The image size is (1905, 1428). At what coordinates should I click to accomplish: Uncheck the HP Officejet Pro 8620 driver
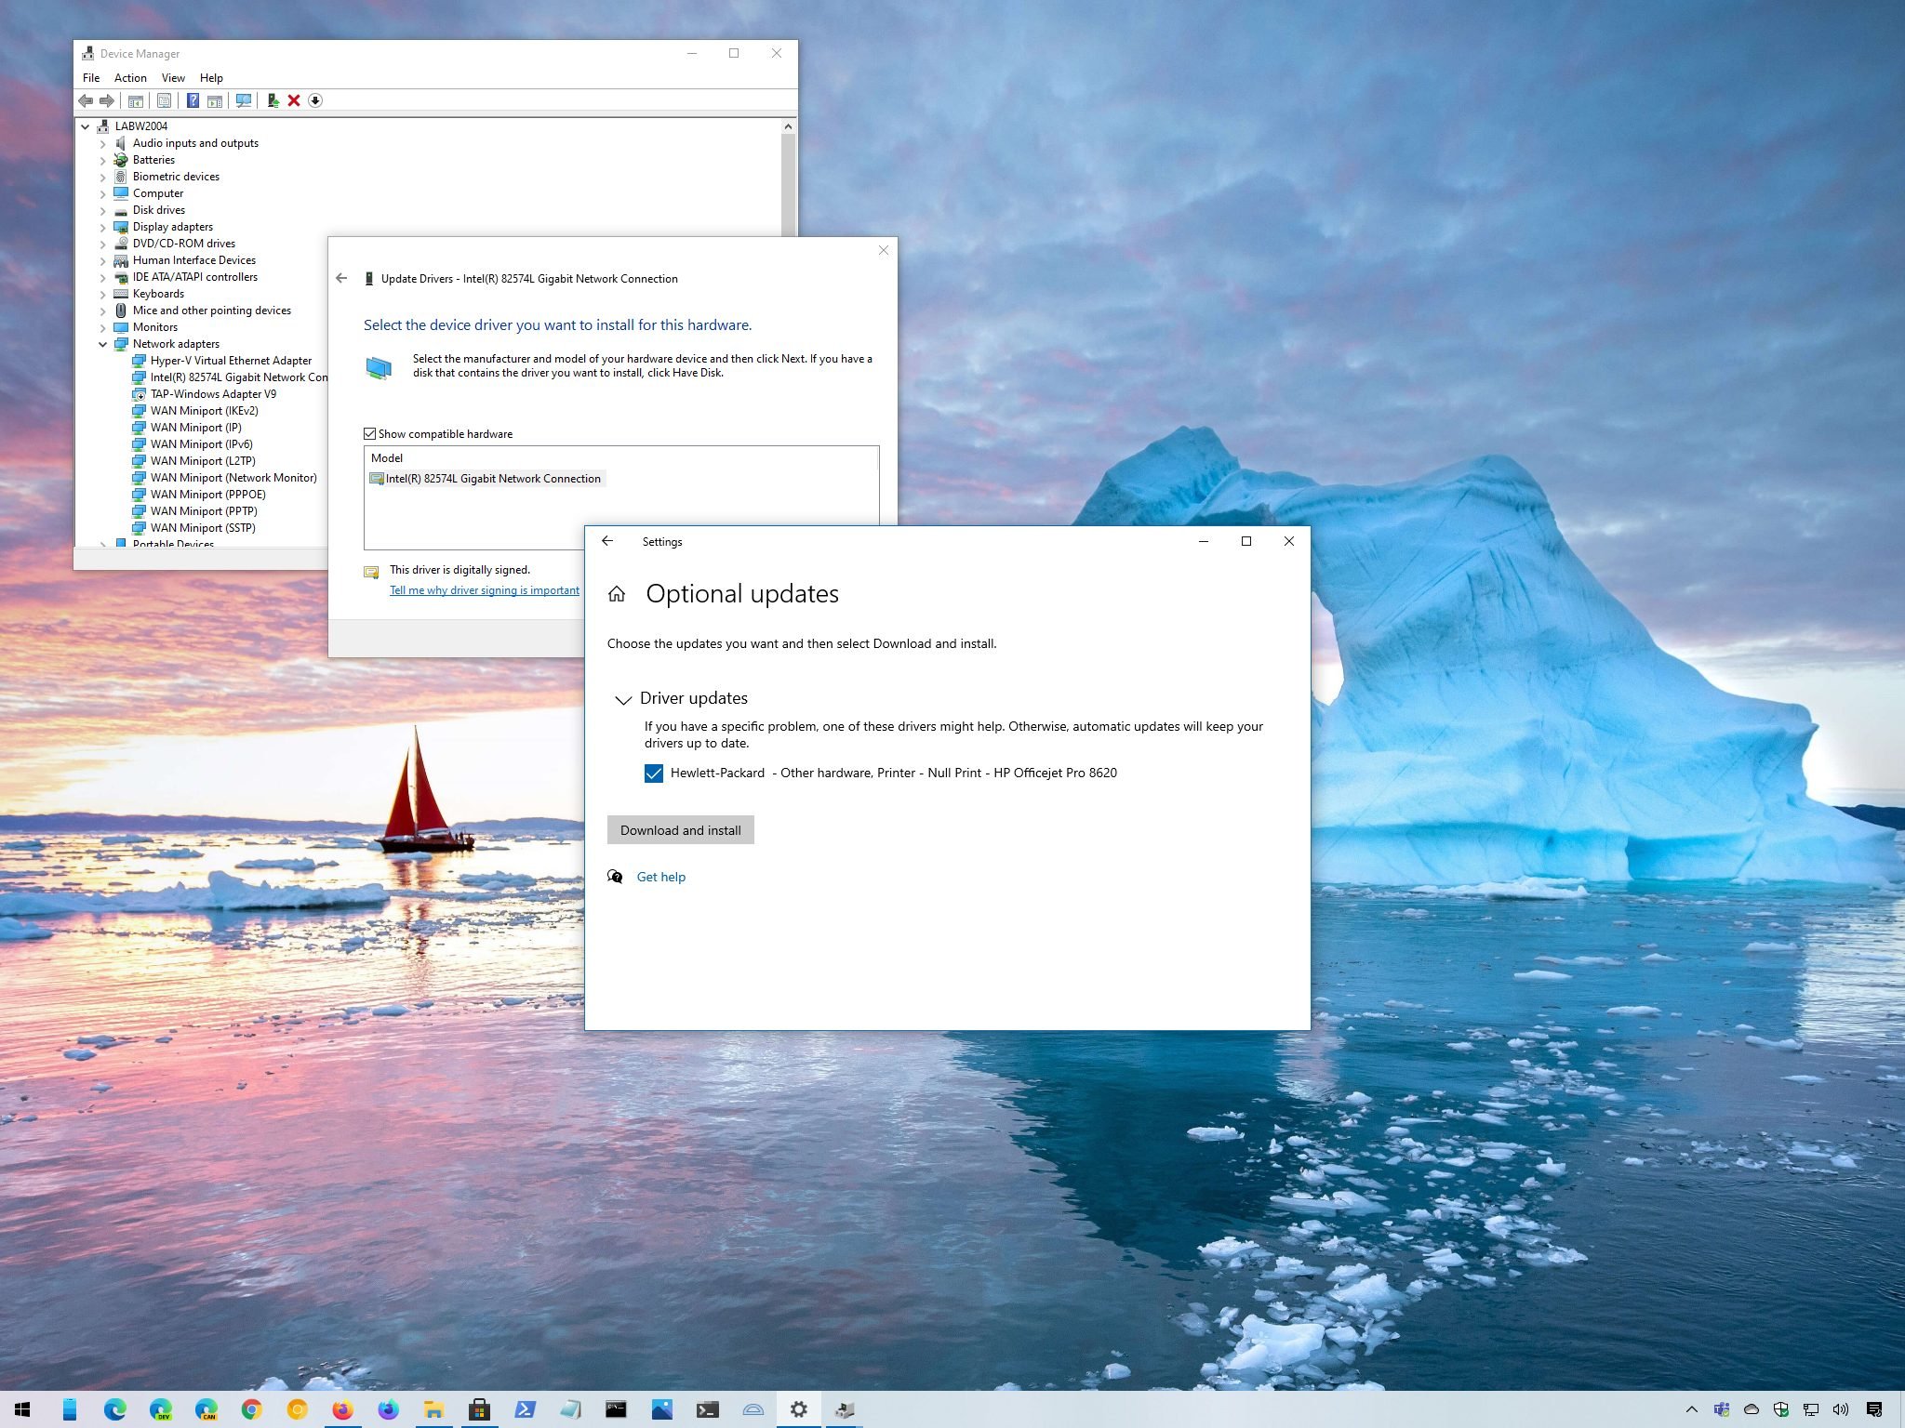point(654,773)
